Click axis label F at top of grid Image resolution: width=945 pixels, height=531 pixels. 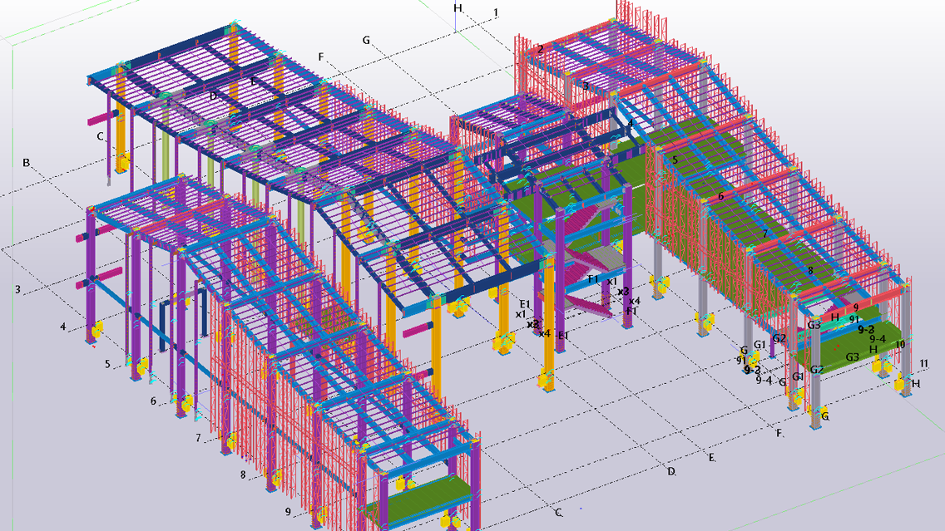[x=321, y=57]
